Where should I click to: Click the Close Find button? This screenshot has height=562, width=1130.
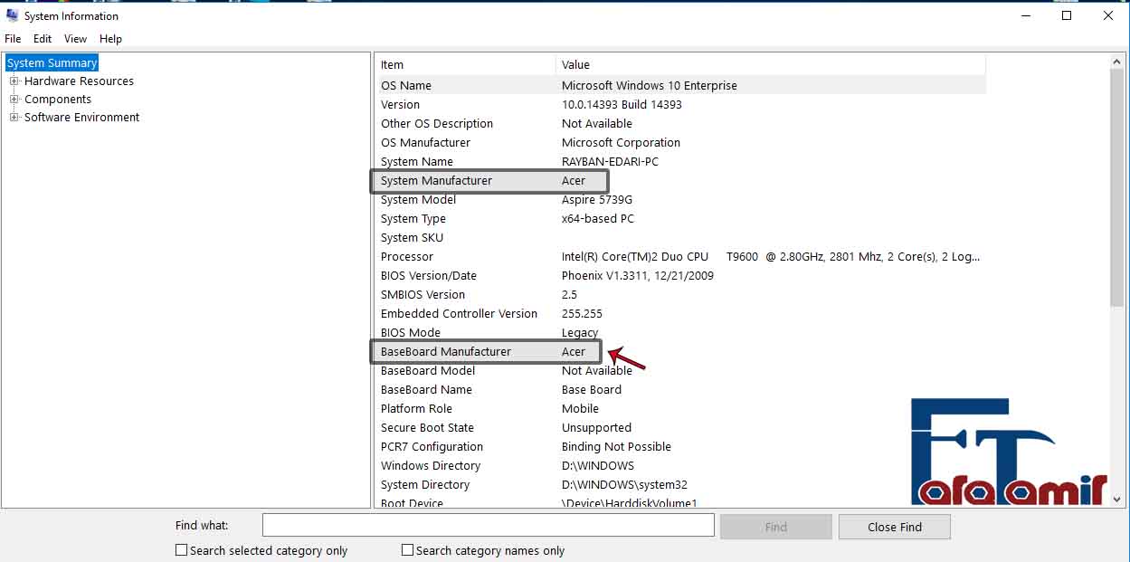(894, 527)
